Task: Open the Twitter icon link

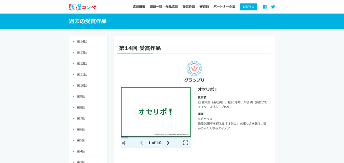Action: point(273,7)
